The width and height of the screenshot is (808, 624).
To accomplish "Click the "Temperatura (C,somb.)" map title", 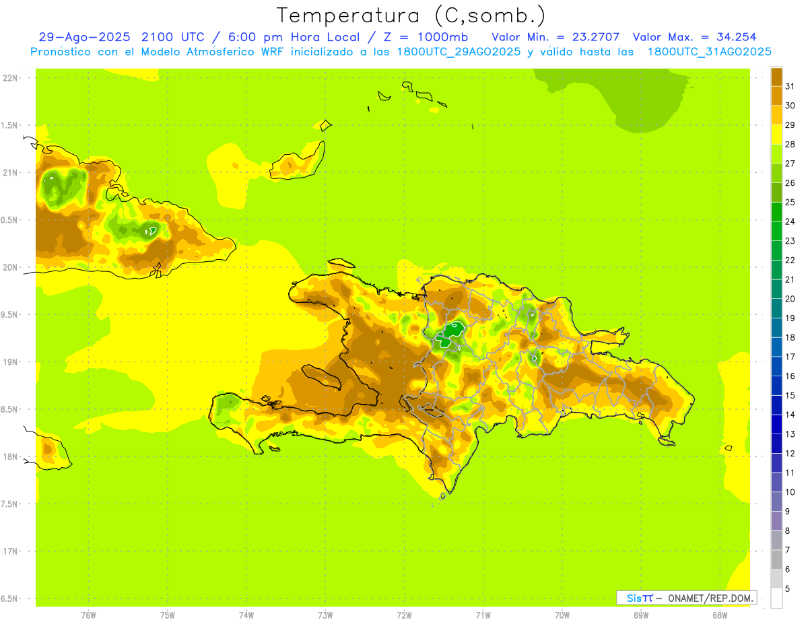I will point(411,15).
